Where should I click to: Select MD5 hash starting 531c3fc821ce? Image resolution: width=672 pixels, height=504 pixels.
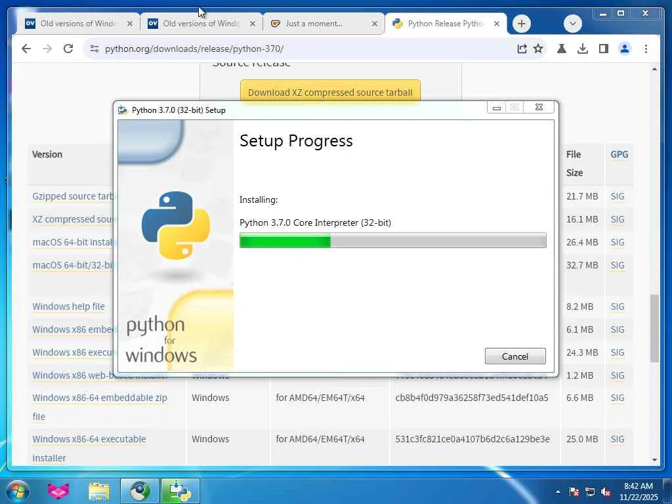click(x=472, y=439)
